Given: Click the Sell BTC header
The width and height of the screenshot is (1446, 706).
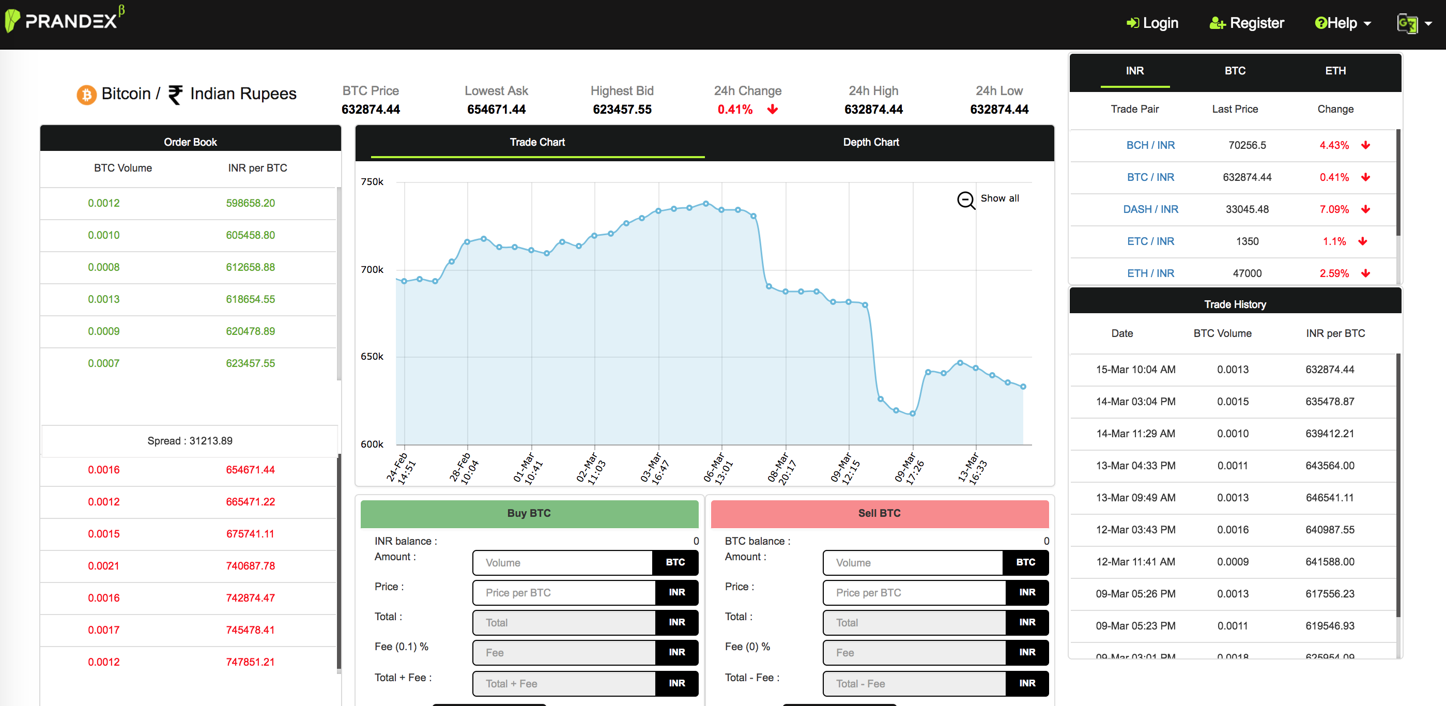Looking at the screenshot, I should pyautogui.click(x=879, y=513).
